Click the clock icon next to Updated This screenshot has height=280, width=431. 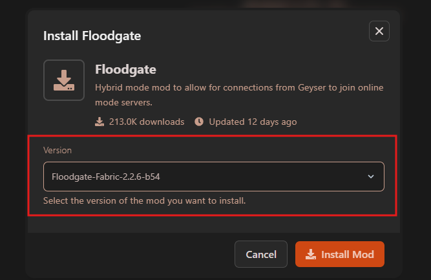199,122
